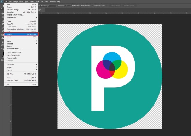The width and height of the screenshot is (191, 136).
Task: Expand the Generate submenu
Action: pyautogui.click(x=21, y=43)
